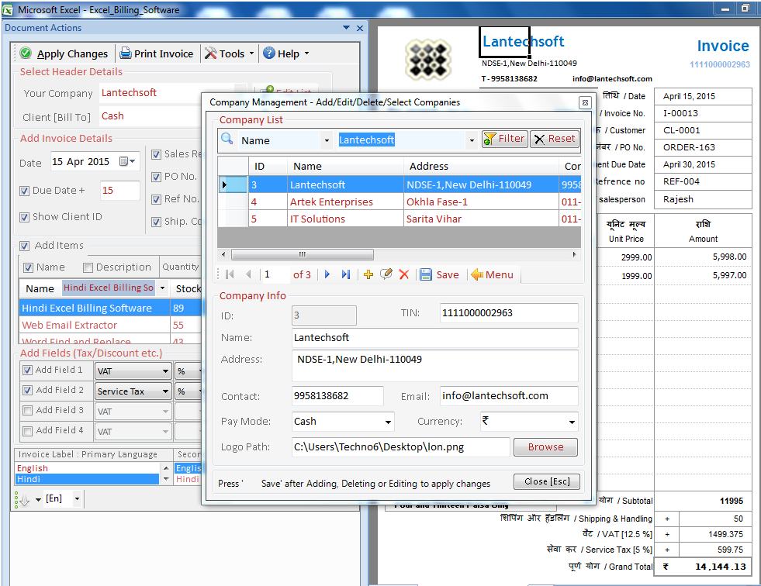Click the Contact number input field
Image resolution: width=761 pixels, height=586 pixels.
(x=337, y=396)
